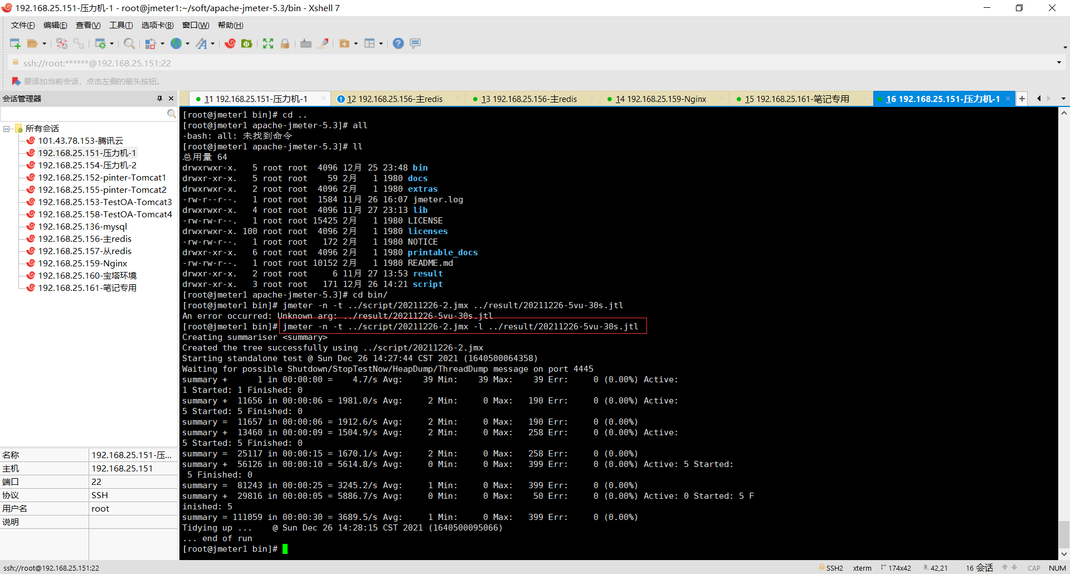Open the chat feedback bubble icon
Image resolution: width=1070 pixels, height=574 pixels.
(x=415, y=43)
